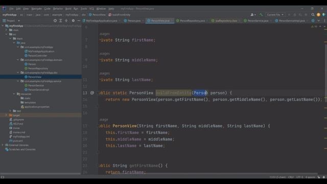This screenshot has width=327, height=184.
Task: Click the orange updates icon in toolbar
Action: [318, 15]
